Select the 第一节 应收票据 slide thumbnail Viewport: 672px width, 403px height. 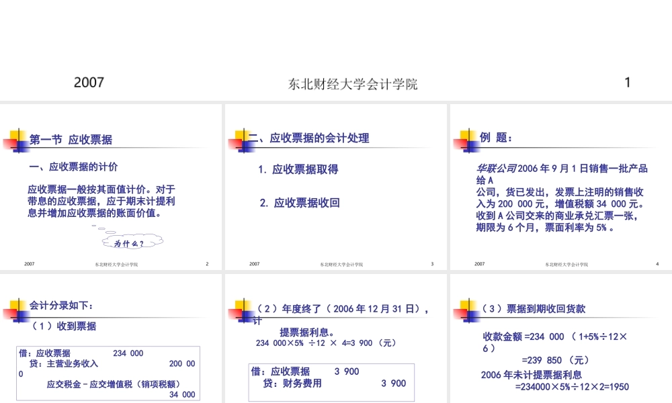pos(111,185)
